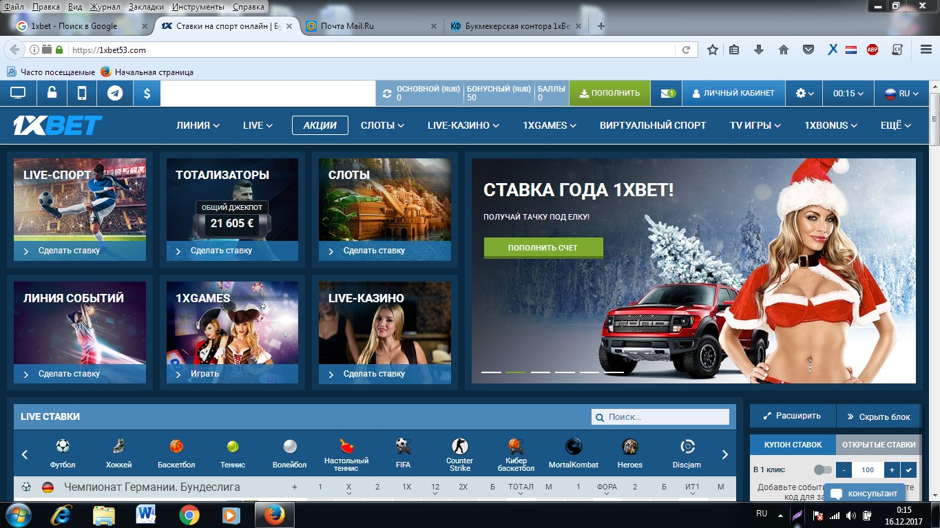940x528 pixels.
Task: Confirm one-click amount with checkmark button
Action: (x=909, y=470)
